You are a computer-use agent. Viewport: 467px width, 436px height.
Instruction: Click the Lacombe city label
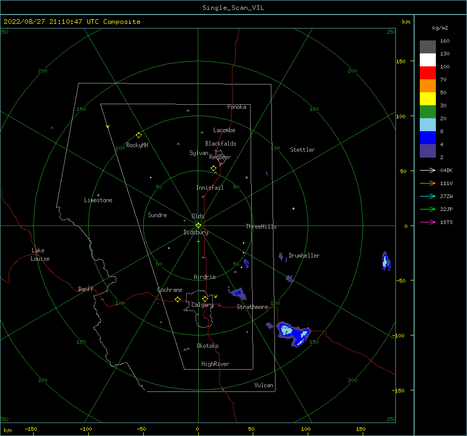pos(224,130)
